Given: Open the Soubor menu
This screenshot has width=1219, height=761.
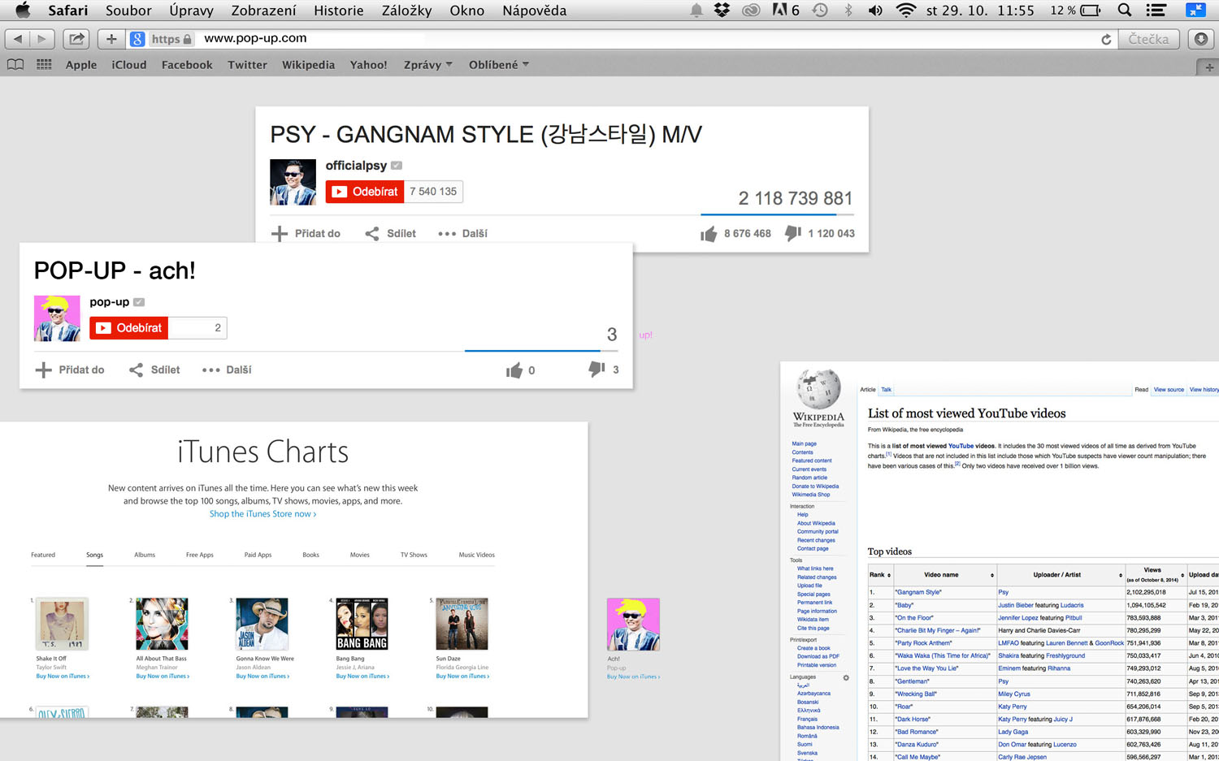Looking at the screenshot, I should 128,11.
